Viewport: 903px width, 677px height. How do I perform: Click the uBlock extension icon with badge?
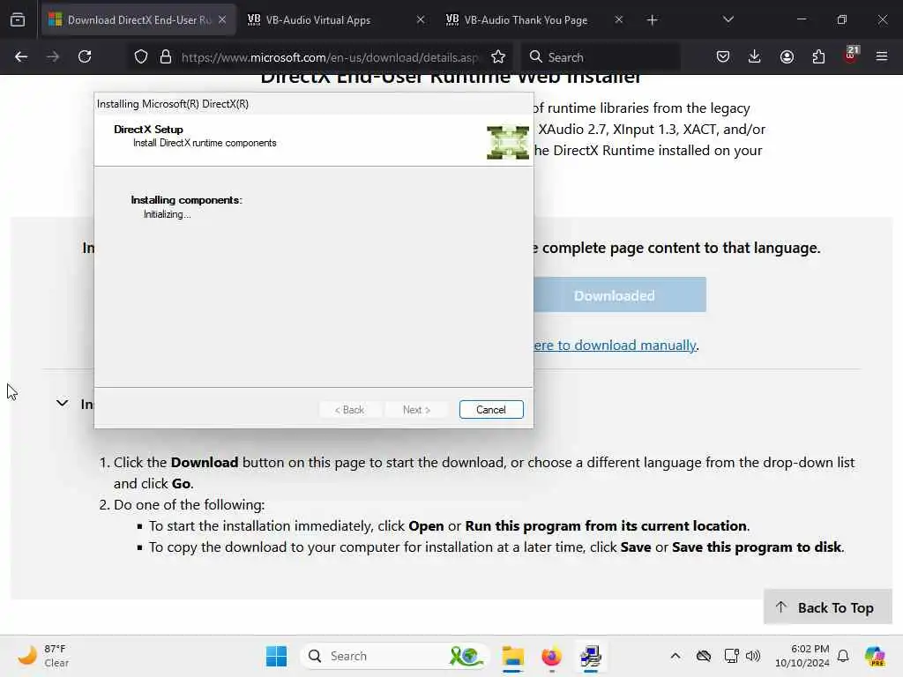851,56
